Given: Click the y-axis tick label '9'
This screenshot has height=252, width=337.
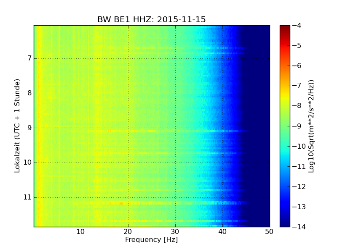Looking at the screenshot, I should pyautogui.click(x=29, y=128).
